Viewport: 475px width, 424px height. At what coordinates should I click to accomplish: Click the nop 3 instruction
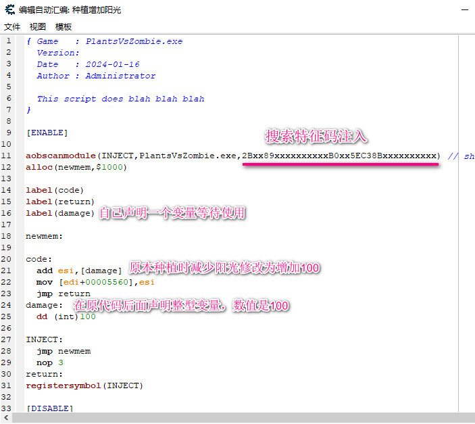[50, 362]
